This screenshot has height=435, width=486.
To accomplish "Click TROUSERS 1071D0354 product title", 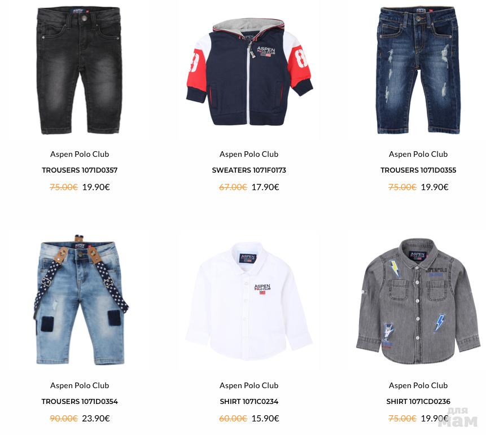I will 80,402.
